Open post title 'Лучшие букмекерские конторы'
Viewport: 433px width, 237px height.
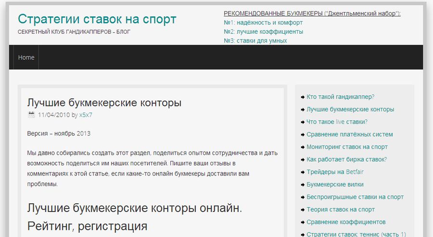coord(104,103)
